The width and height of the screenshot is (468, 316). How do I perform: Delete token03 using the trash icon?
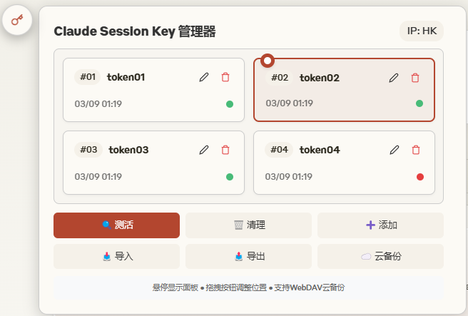click(225, 150)
